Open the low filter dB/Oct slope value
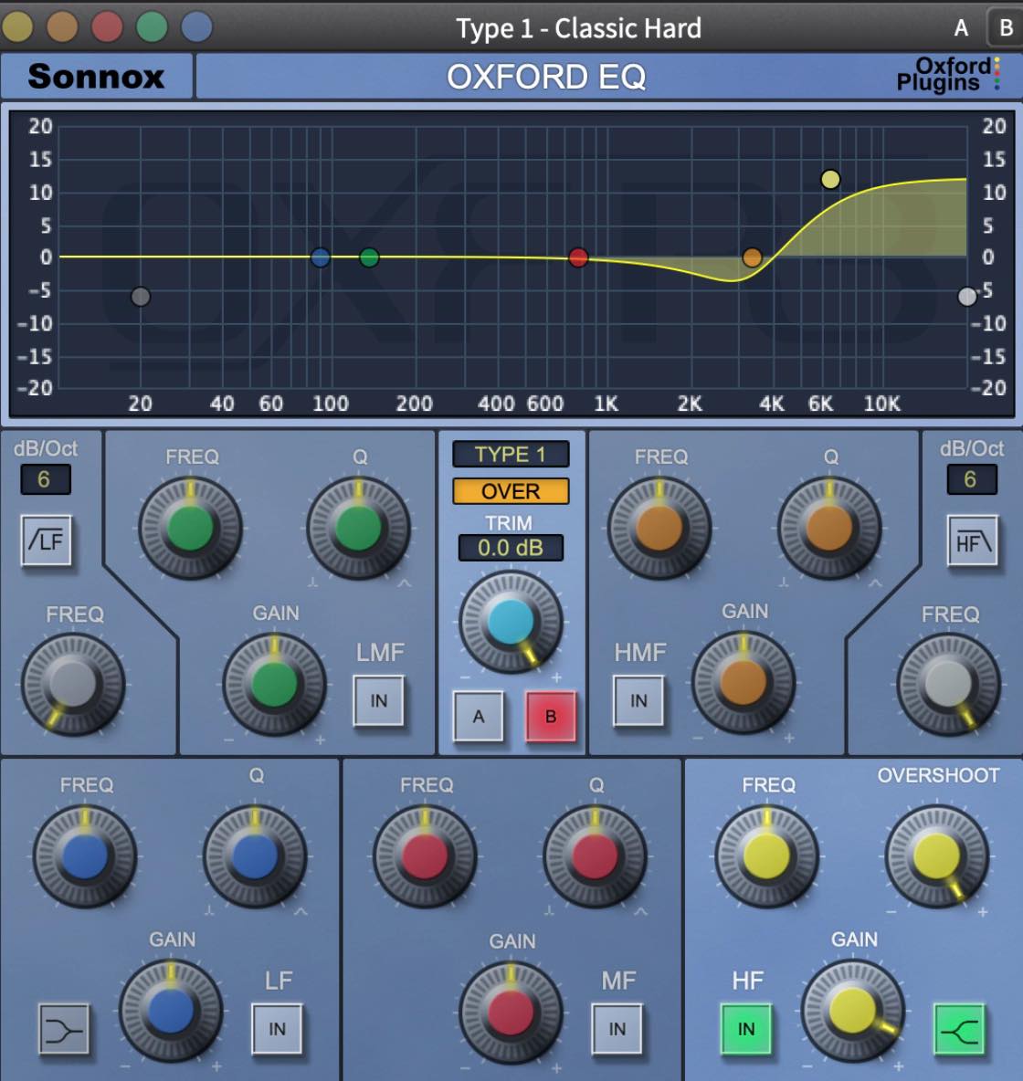The height and width of the screenshot is (1081, 1023). [45, 479]
